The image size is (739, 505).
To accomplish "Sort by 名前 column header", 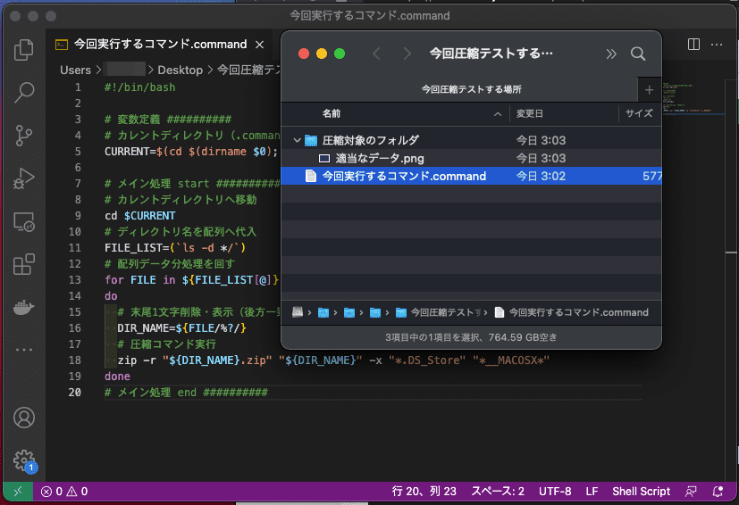I will pyautogui.click(x=332, y=113).
